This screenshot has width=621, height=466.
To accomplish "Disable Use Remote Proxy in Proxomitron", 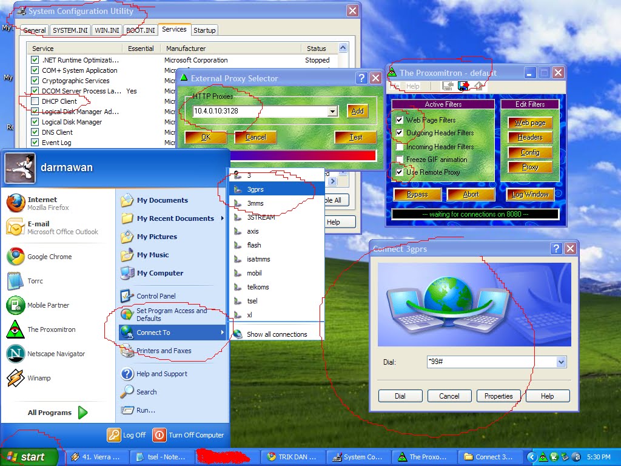I will tap(400, 172).
